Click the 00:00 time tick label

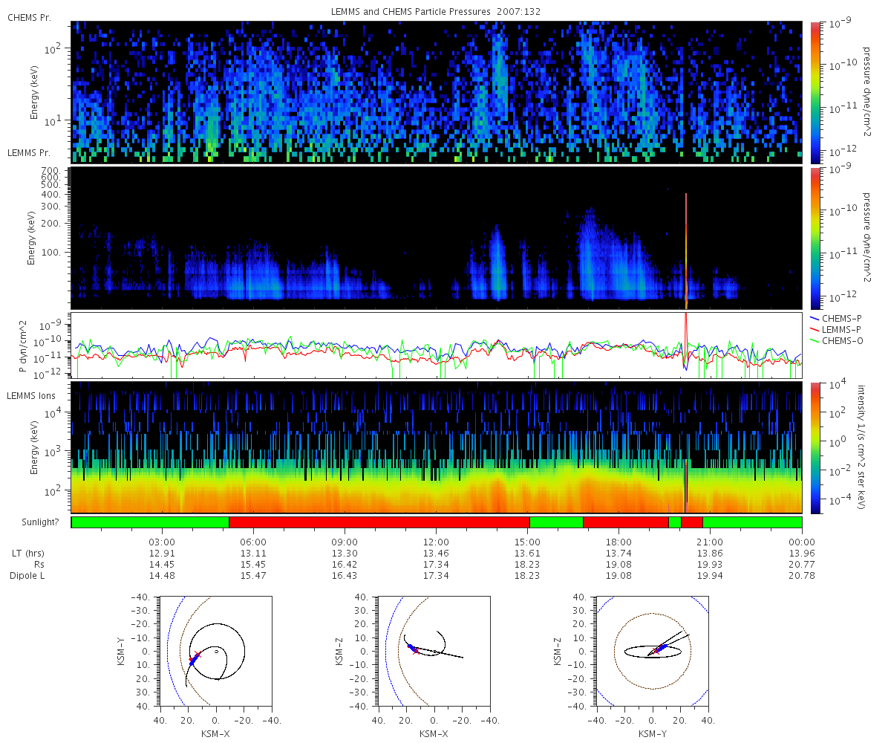pos(802,542)
